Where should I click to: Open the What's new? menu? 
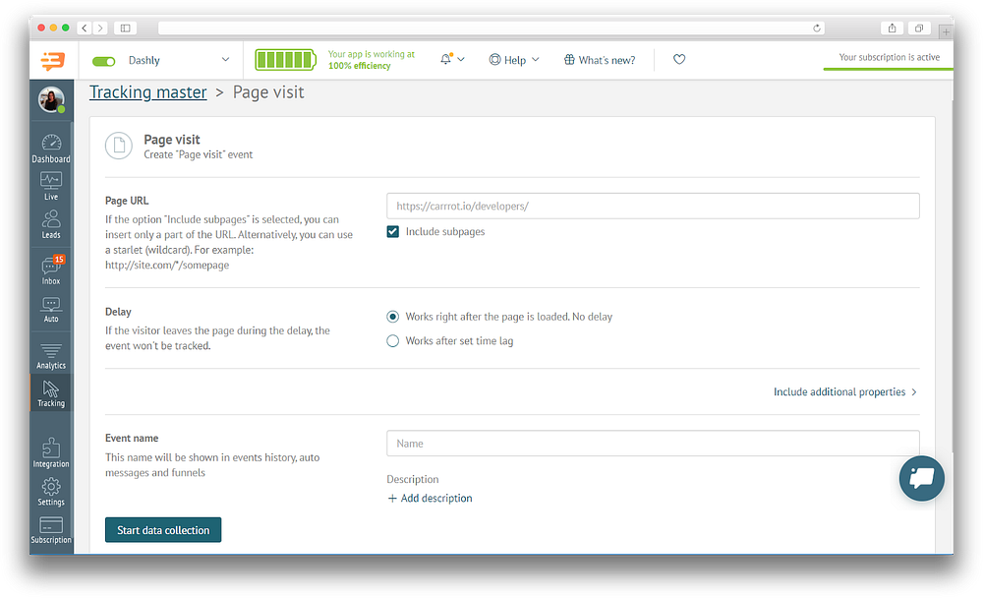click(x=600, y=60)
